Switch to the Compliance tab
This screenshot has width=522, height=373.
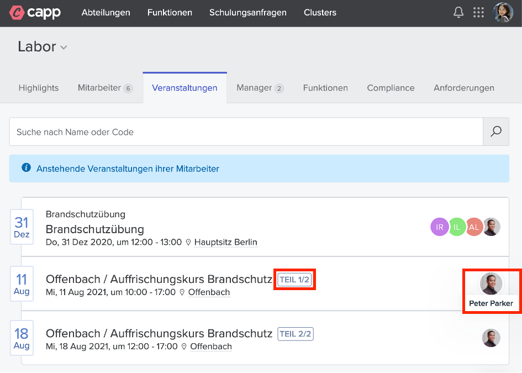pos(391,88)
